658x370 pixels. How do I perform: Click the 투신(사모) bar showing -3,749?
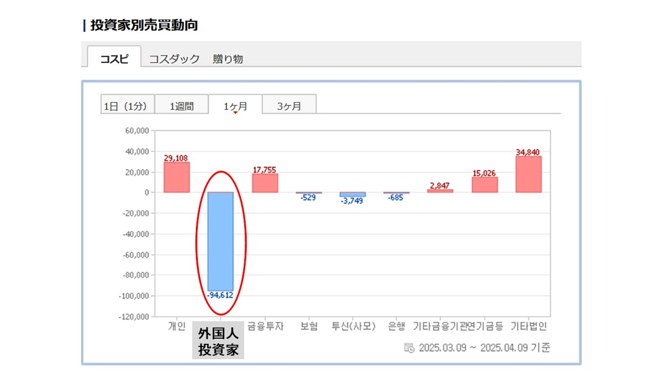pos(353,195)
